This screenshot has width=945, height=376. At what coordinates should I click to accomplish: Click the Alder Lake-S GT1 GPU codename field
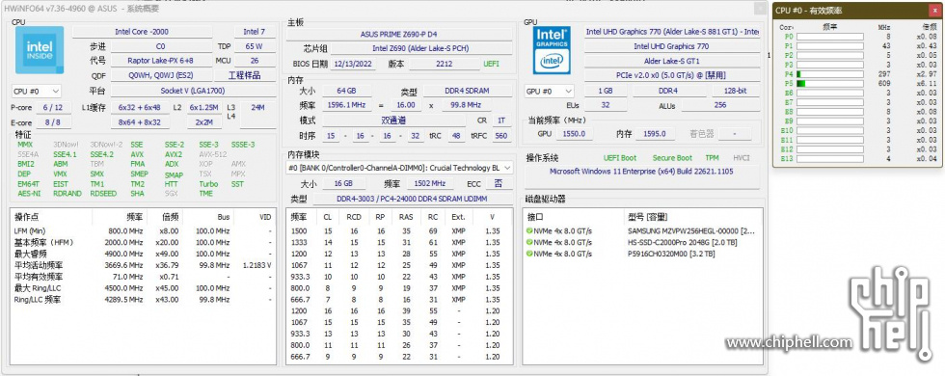(x=671, y=61)
